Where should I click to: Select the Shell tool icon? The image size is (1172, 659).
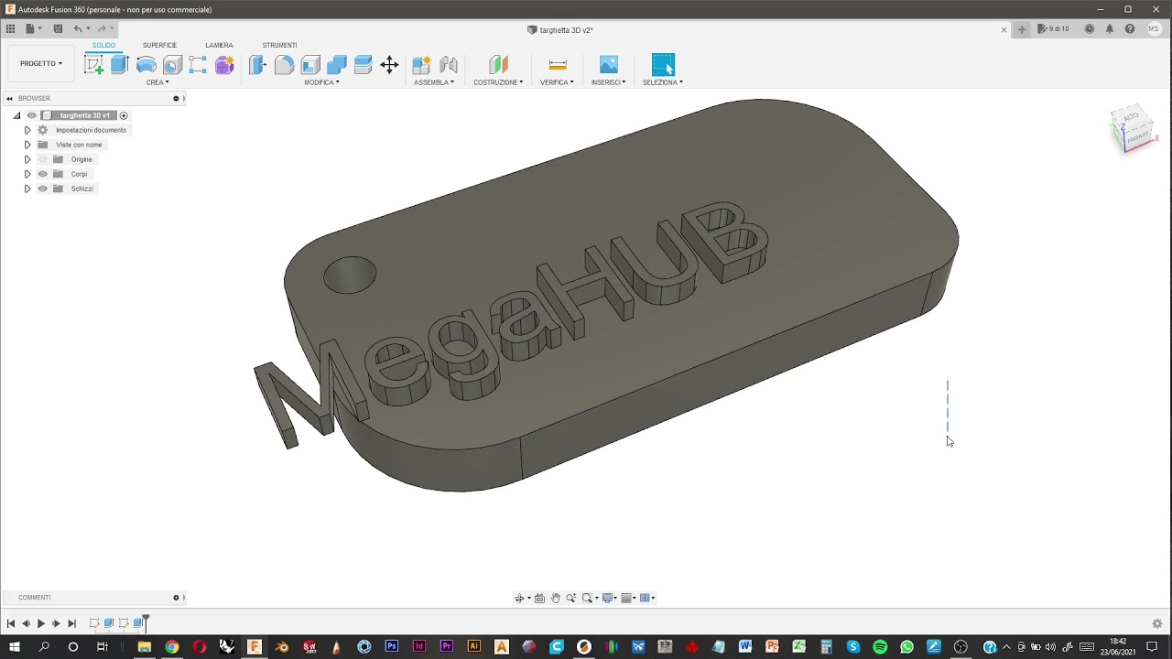pyautogui.click(x=310, y=64)
